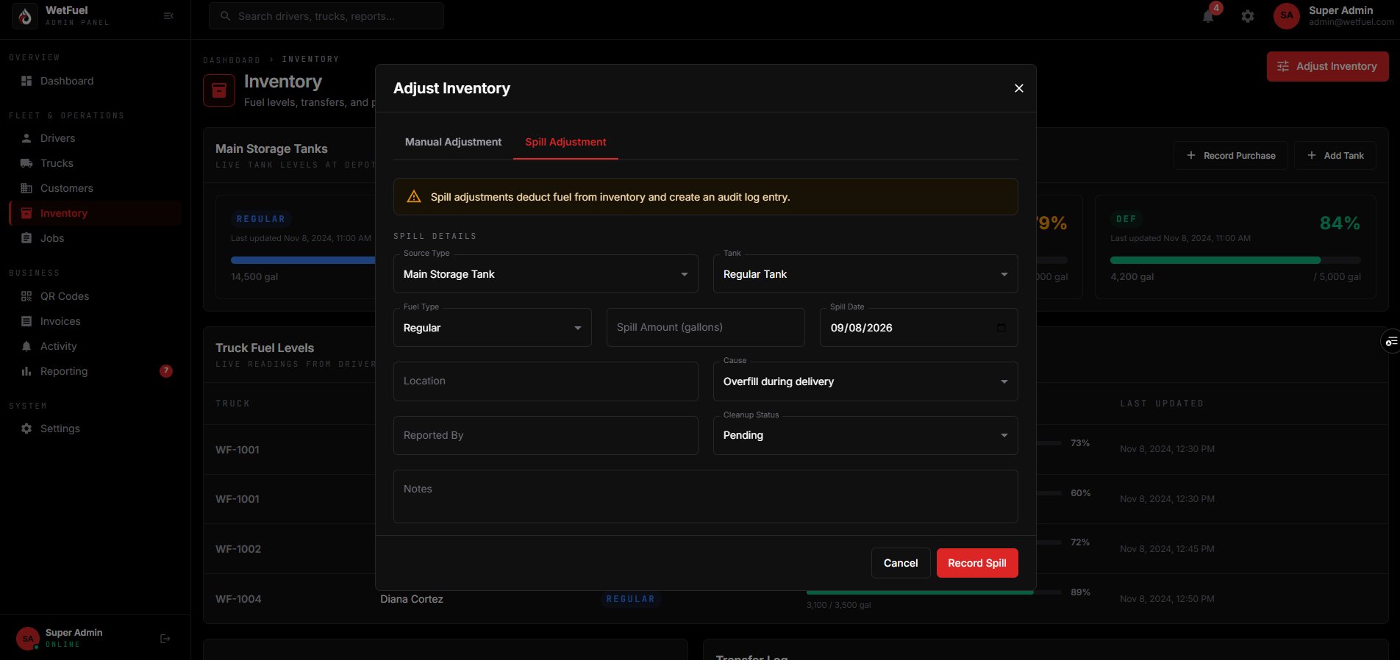The width and height of the screenshot is (1400, 660).
Task: Click the Dashboard grid icon in sidebar
Action: (x=26, y=81)
